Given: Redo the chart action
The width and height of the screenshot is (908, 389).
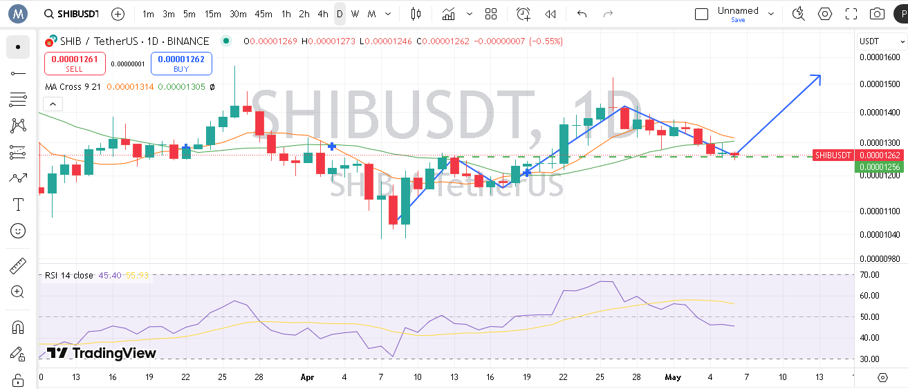Looking at the screenshot, I should click(x=608, y=14).
